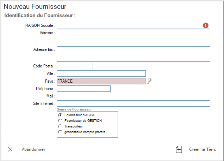
Task: Click the X icon beside Abandonner
Action: [x=10, y=149]
